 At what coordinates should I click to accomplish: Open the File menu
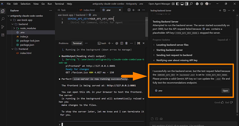tap(9, 4)
